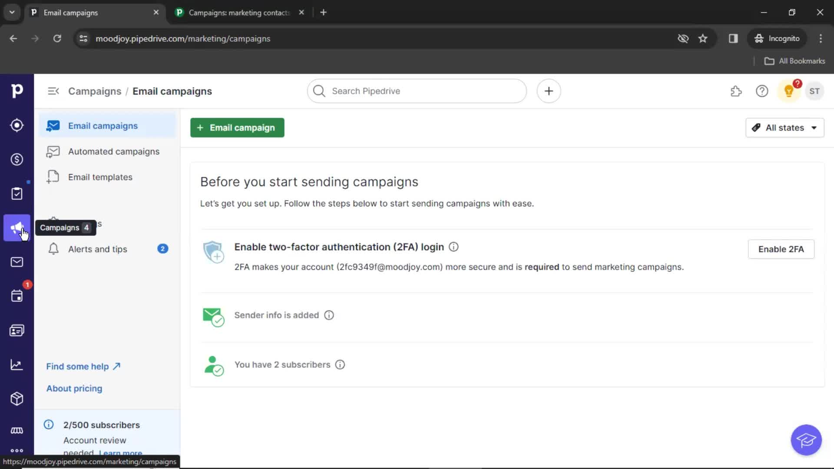Click the Incognito profile button
The image size is (834, 469).
[777, 39]
